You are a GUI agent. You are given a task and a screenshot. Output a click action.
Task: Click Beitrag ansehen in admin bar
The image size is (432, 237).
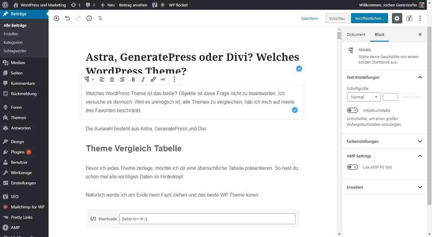[133, 5]
